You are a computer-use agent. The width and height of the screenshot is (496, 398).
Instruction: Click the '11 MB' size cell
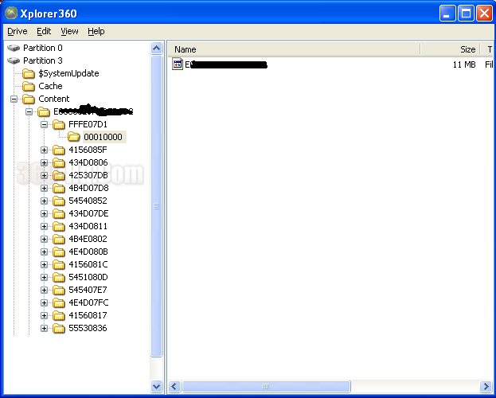464,64
